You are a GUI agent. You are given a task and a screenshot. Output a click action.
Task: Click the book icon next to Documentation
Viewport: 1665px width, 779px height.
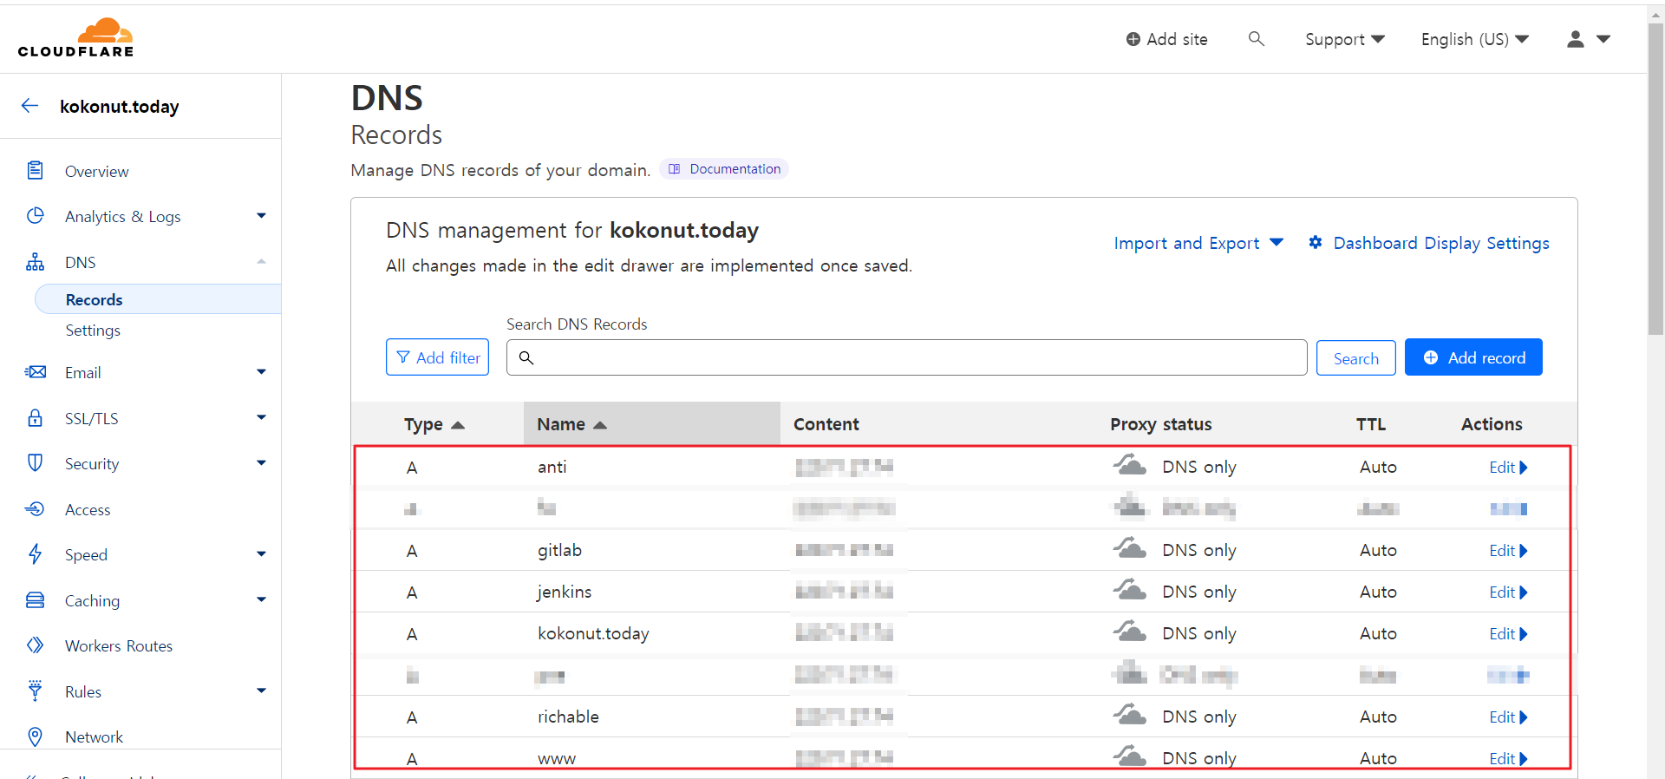pyautogui.click(x=675, y=169)
